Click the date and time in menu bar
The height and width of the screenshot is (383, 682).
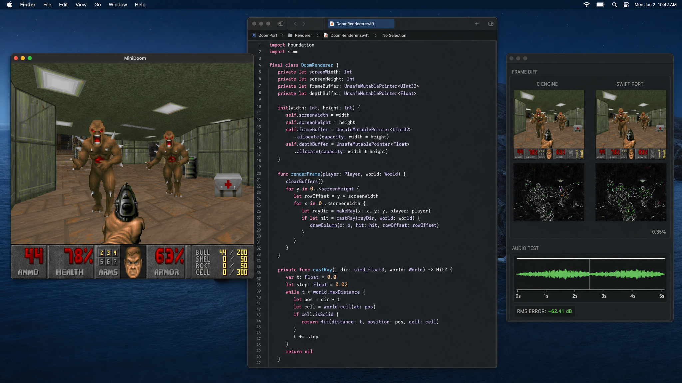tap(655, 5)
